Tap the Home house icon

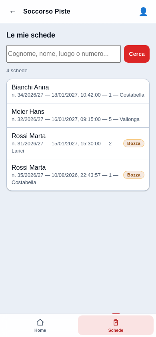[40, 322]
